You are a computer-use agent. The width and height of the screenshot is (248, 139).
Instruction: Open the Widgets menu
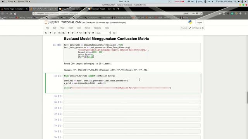97,28
